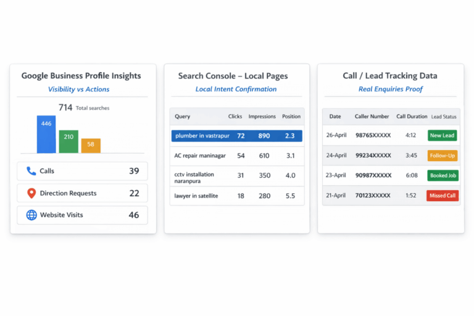Select the 'plumber in vastrapur' query
The image size is (474, 316).
(x=202, y=136)
